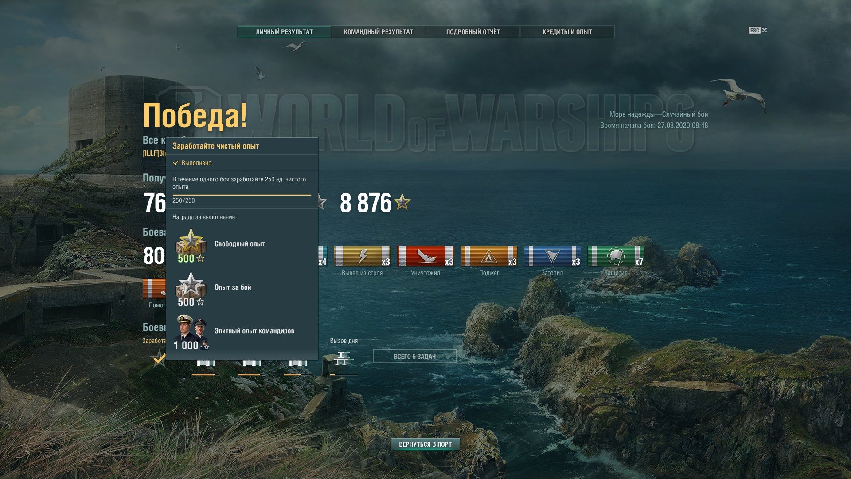
Task: Click the 'Вернуться в порт' button
Action: pyautogui.click(x=425, y=444)
